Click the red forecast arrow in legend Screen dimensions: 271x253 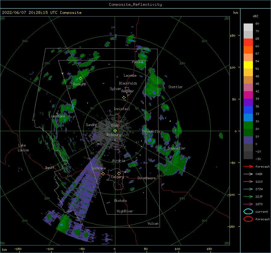click(248, 166)
